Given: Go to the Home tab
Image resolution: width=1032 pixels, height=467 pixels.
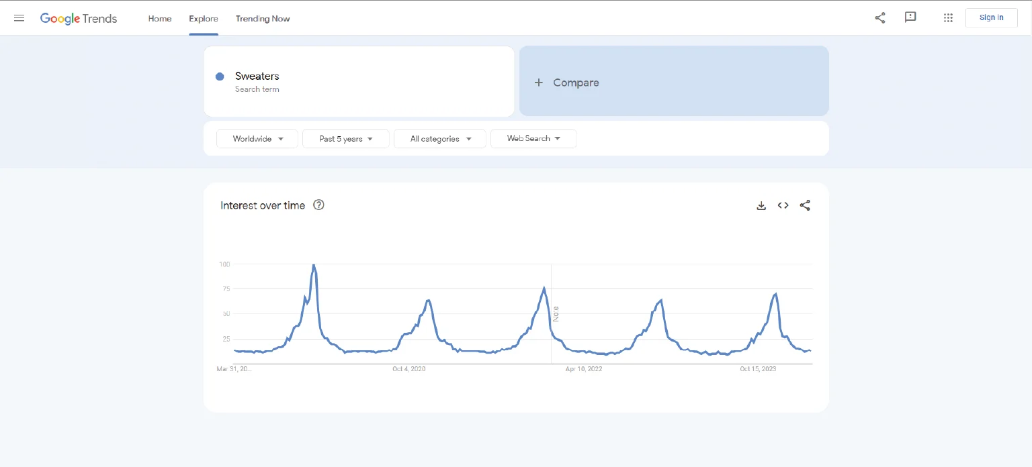Looking at the screenshot, I should 160,19.
